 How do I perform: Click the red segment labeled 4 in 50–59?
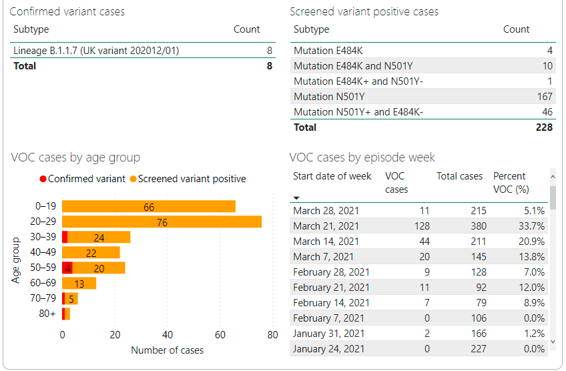(x=67, y=268)
